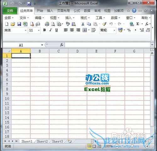Switch to Sheet3 worksheet tab
The height and width of the screenshot is (151, 157).
57,141
